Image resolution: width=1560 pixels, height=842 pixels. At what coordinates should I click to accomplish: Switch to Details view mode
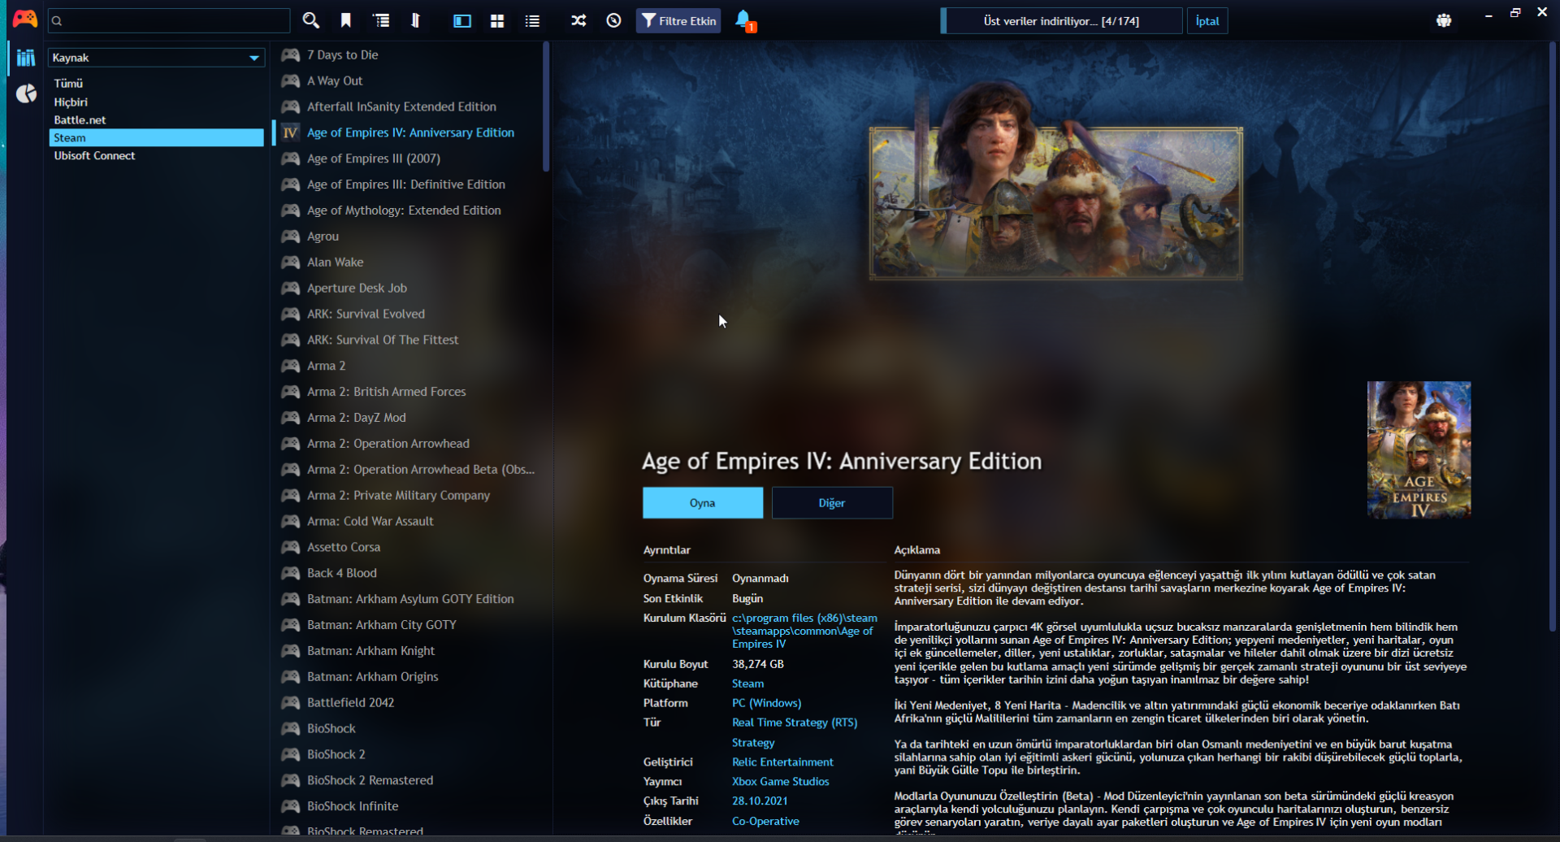[461, 20]
